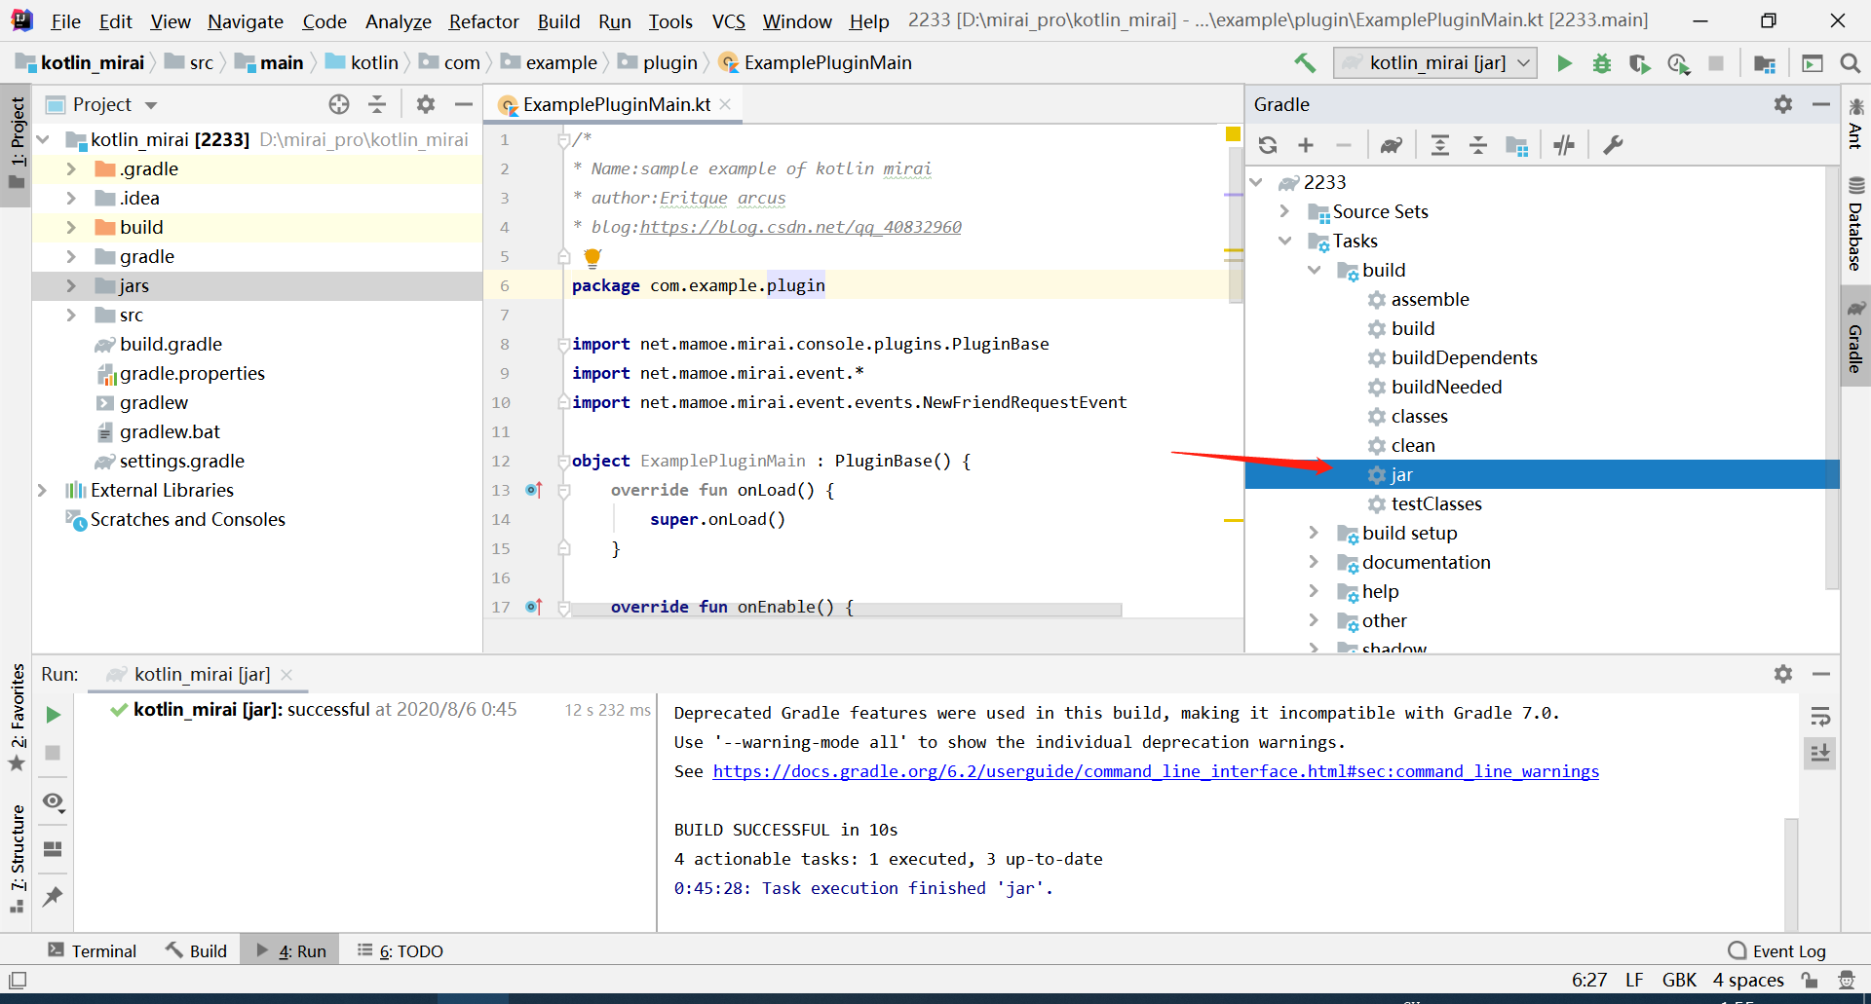Viewport: 1871px width, 1004px height.
Task: Click the editor horizontal scrollbar
Action: [846, 610]
